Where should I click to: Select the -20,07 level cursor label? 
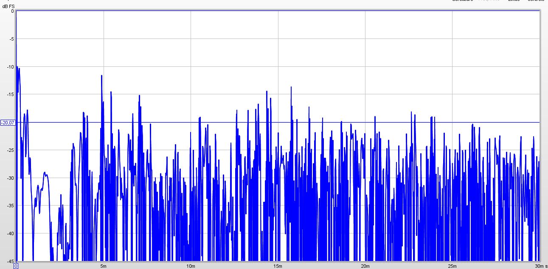click(x=8, y=123)
